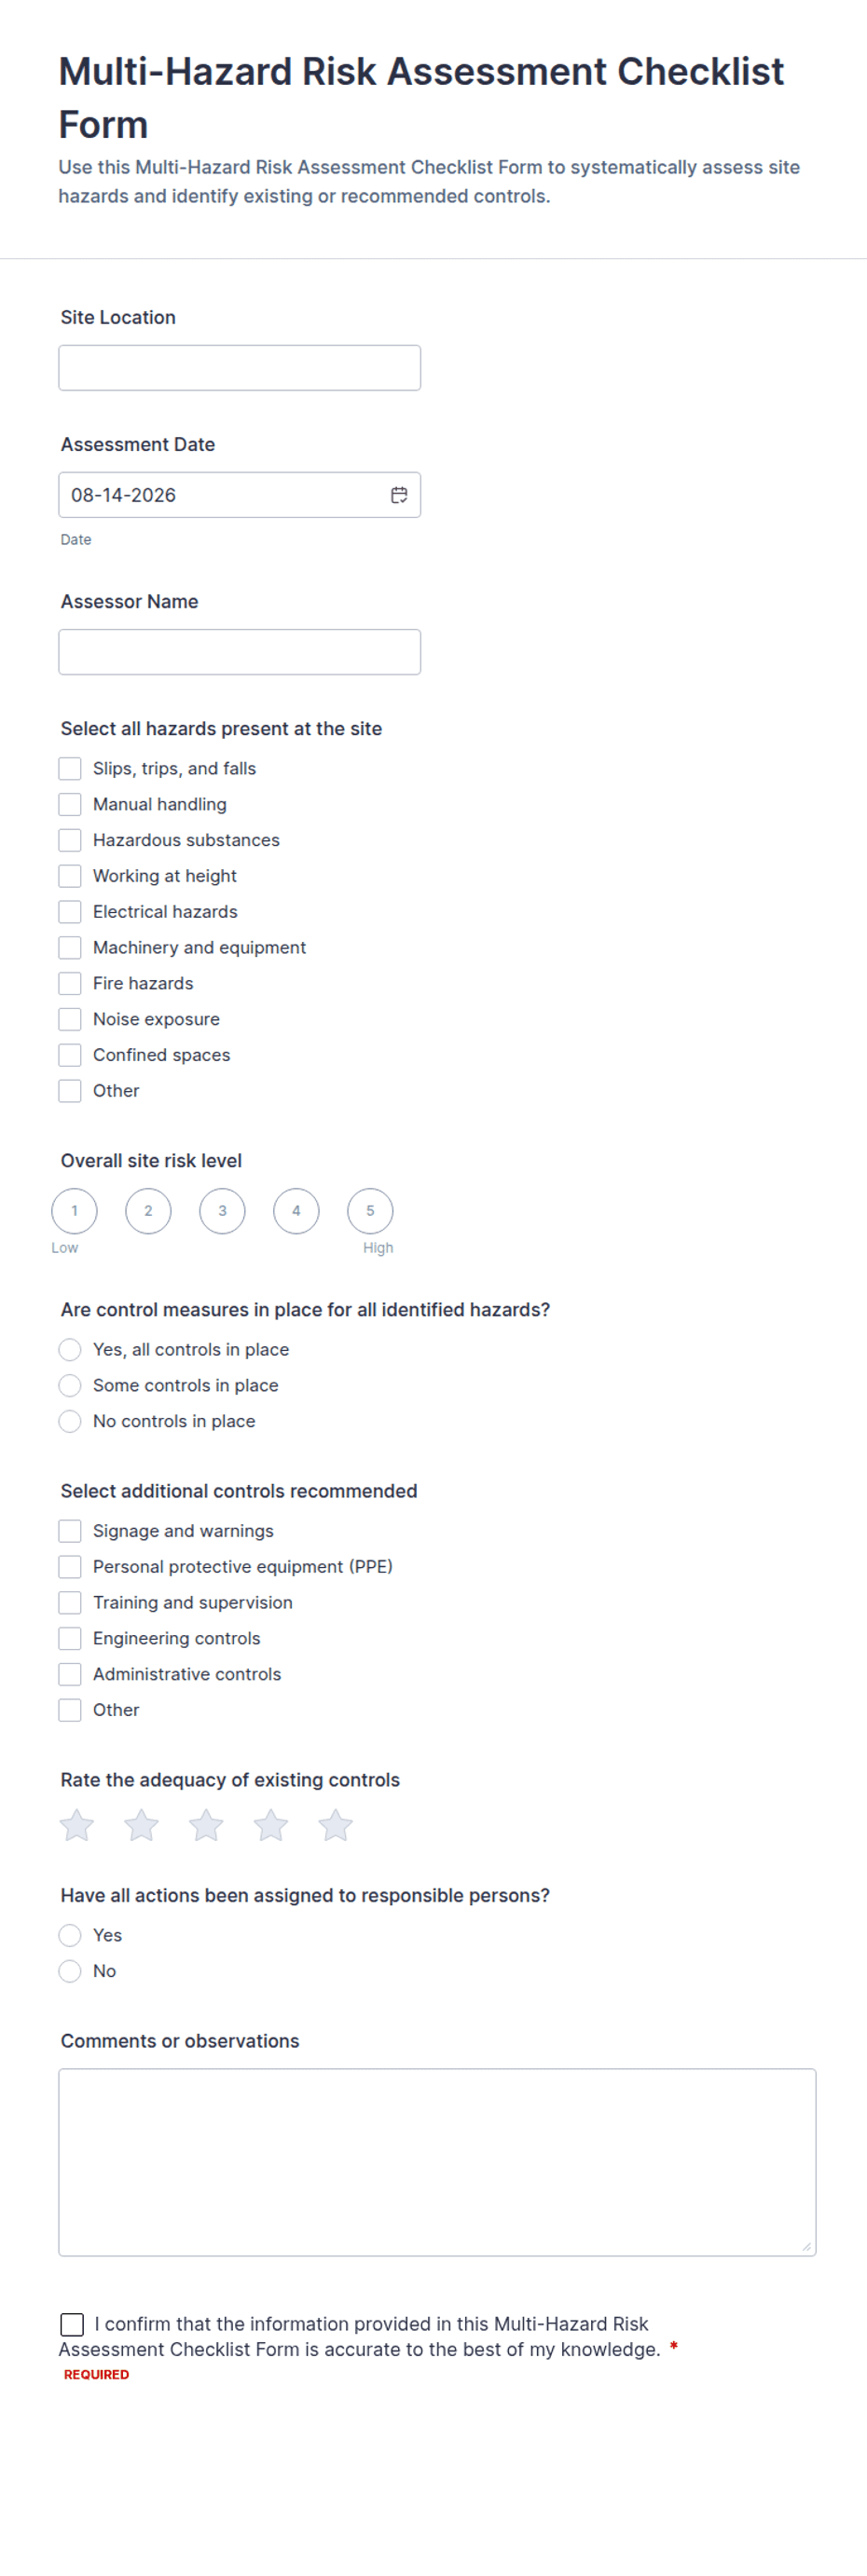The width and height of the screenshot is (867, 2576).
Task: Click into the Assessor Name field
Action: pyautogui.click(x=240, y=652)
